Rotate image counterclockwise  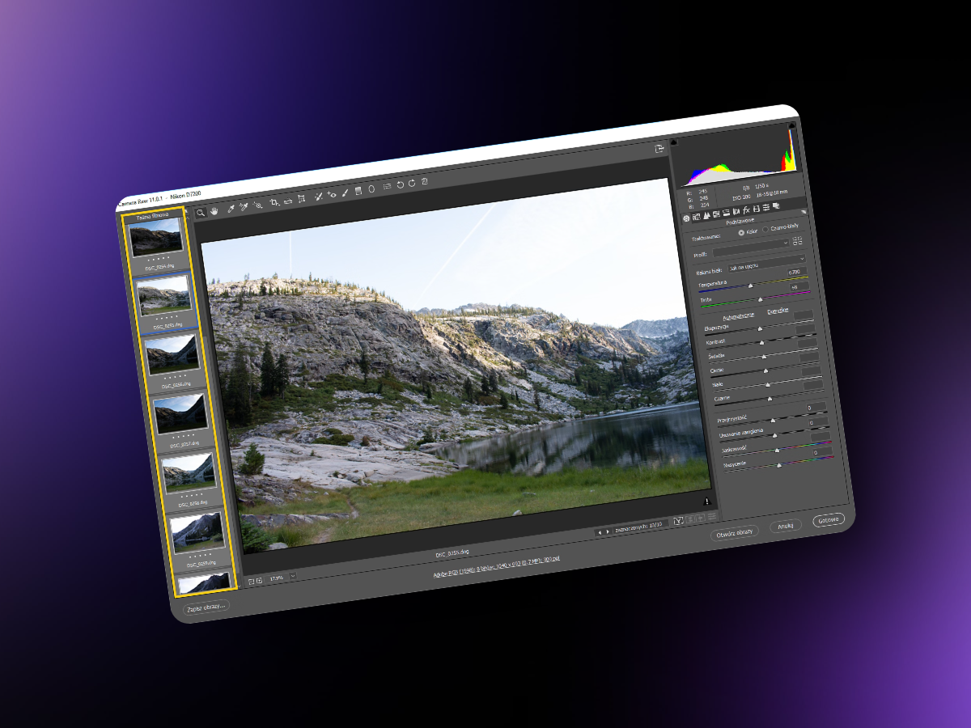click(401, 184)
